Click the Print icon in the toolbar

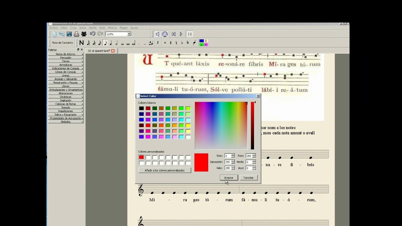tap(76, 34)
